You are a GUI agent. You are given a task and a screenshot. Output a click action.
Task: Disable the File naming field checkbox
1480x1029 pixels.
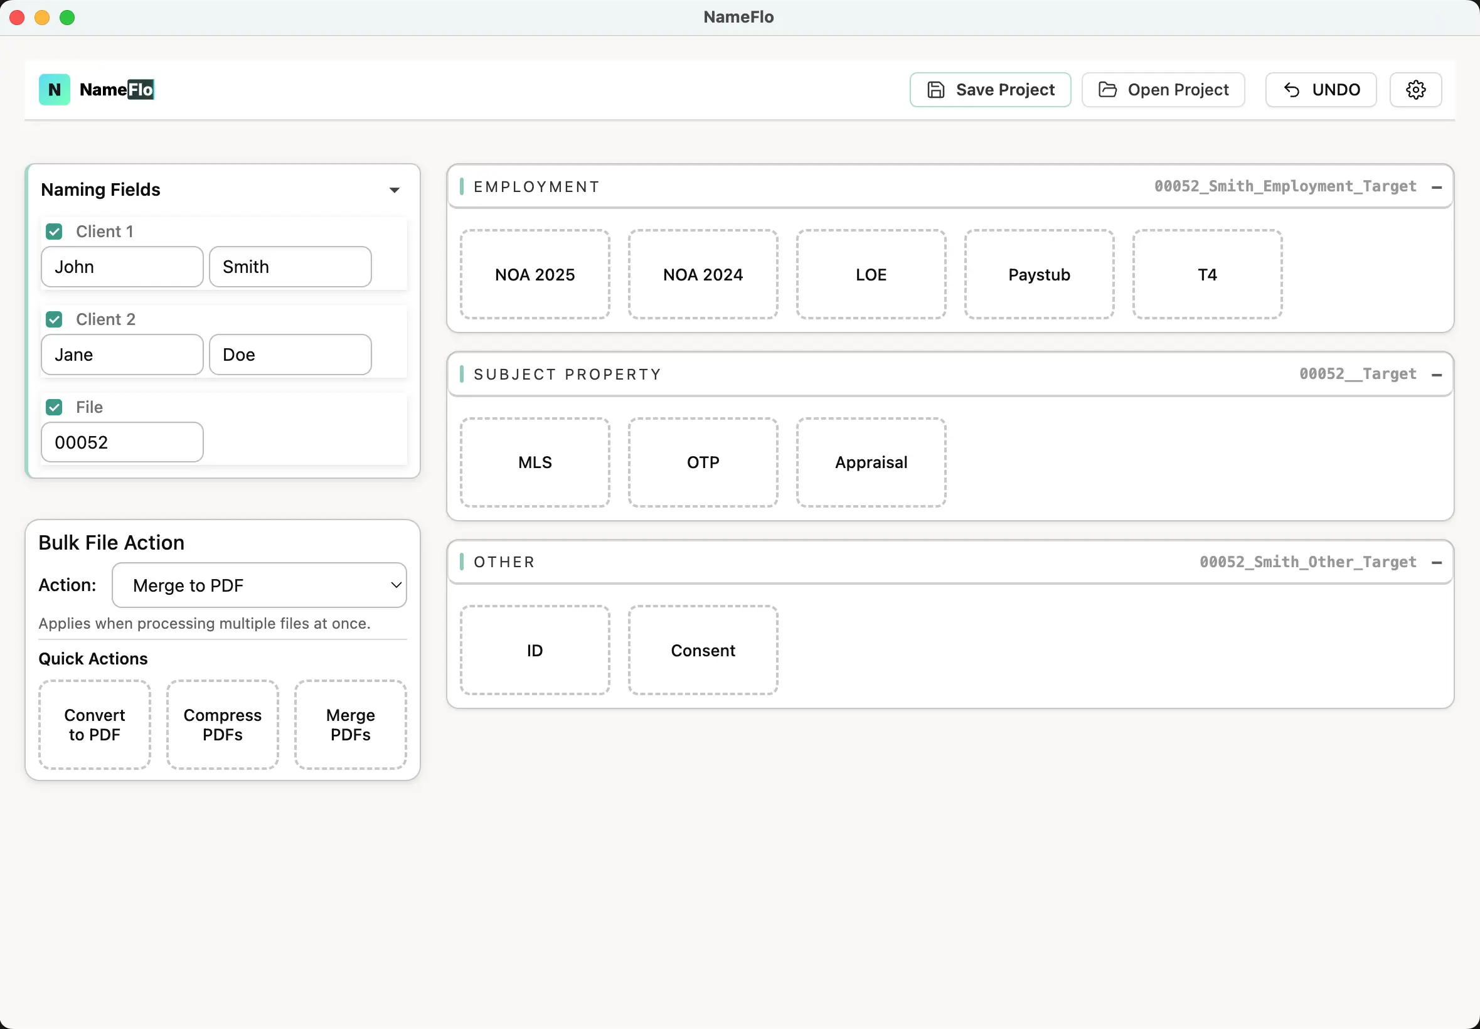pyautogui.click(x=54, y=407)
